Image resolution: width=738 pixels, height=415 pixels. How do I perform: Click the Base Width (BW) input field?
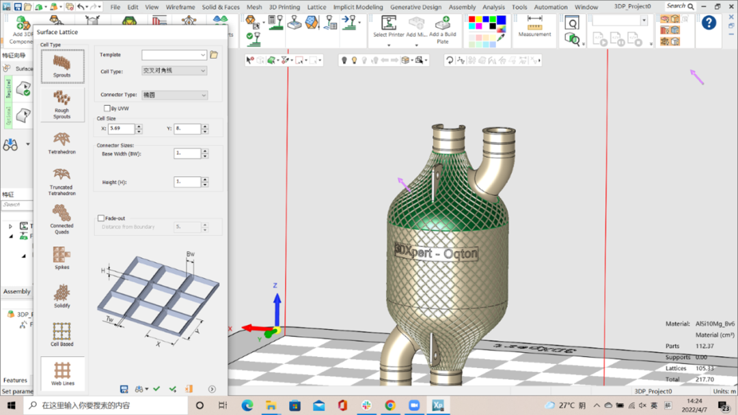point(187,153)
